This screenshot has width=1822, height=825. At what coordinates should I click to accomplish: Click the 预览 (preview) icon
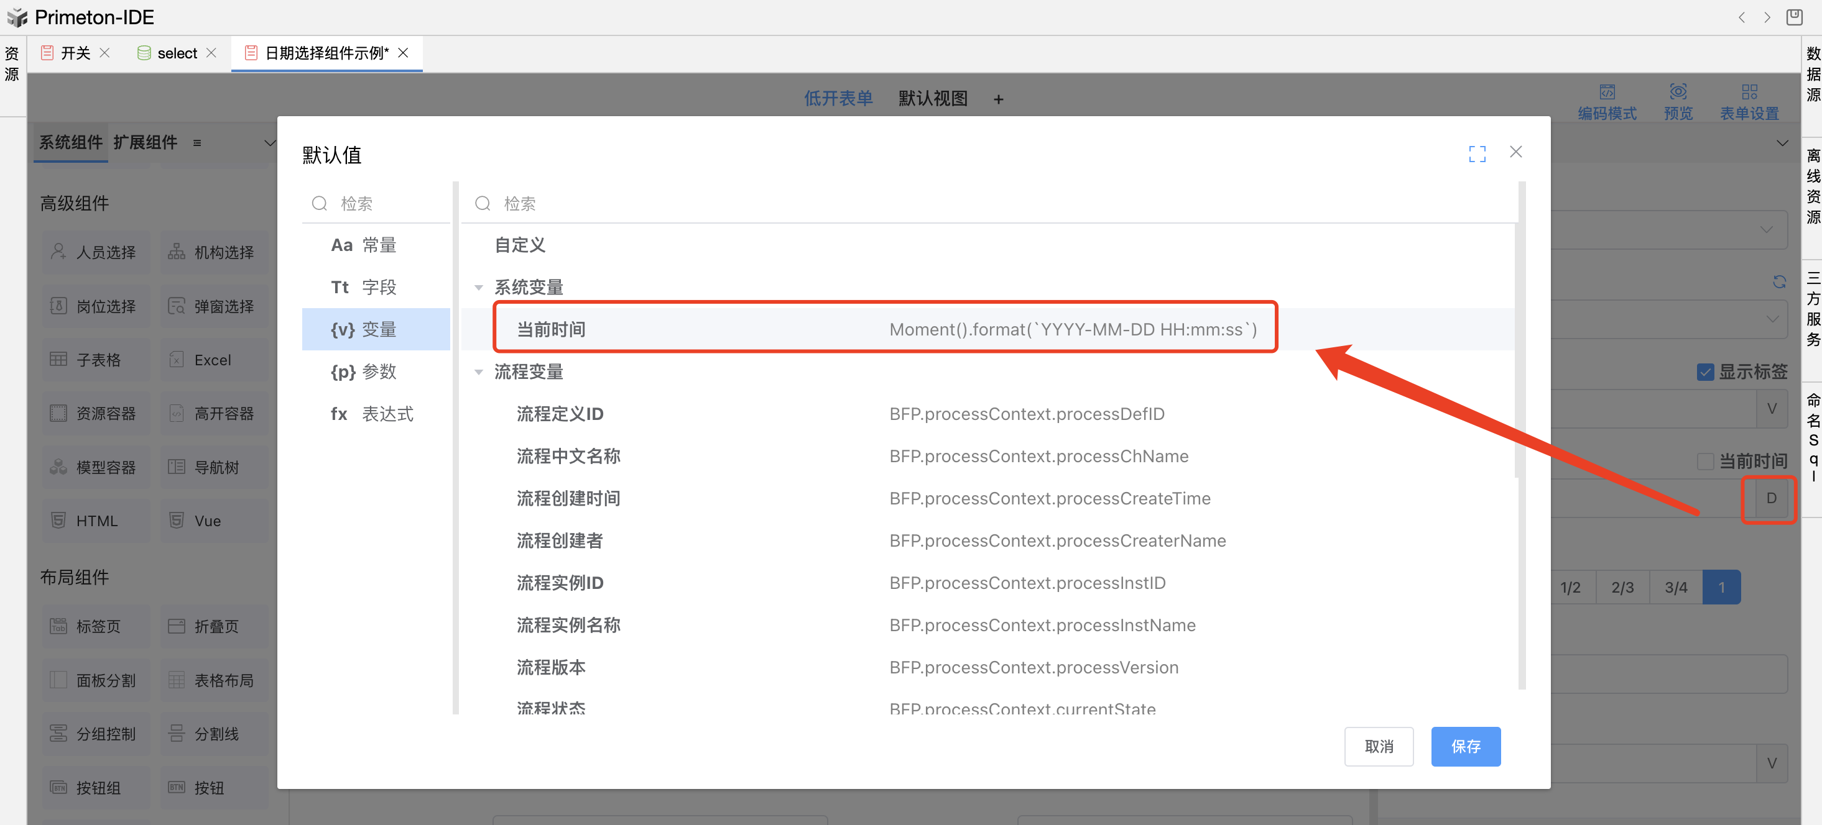tap(1678, 92)
